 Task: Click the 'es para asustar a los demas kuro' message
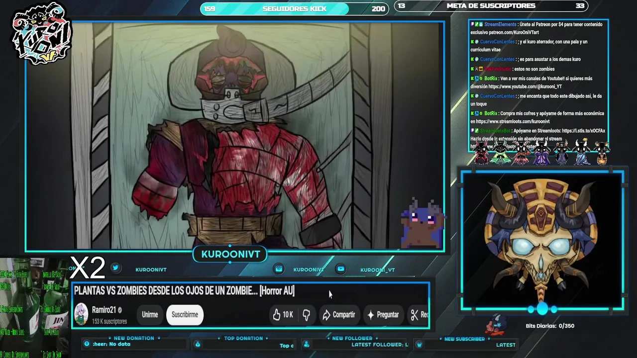(550, 59)
